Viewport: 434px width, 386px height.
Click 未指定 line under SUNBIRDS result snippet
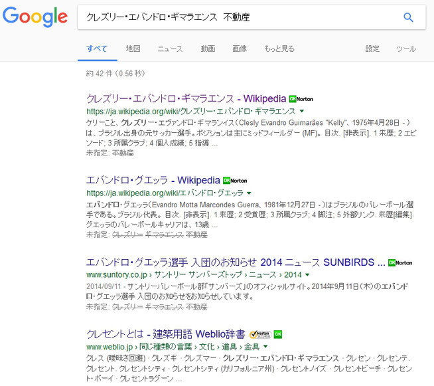point(147,307)
